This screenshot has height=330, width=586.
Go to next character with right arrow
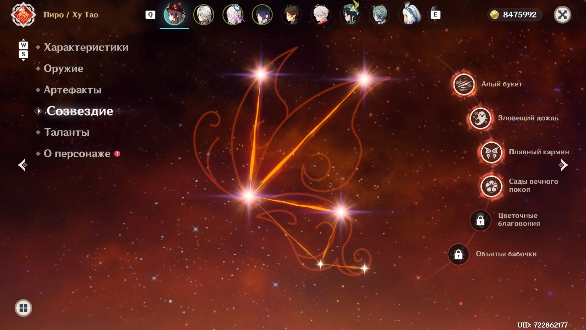563,165
